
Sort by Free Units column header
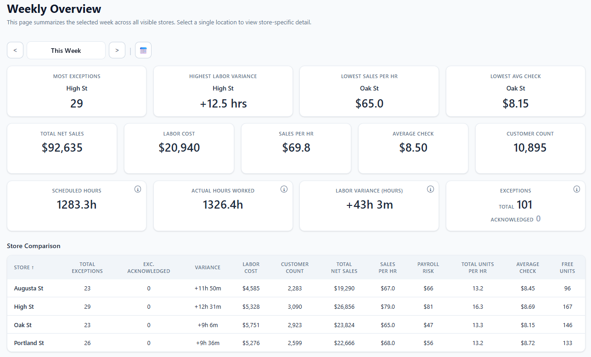[x=568, y=267]
